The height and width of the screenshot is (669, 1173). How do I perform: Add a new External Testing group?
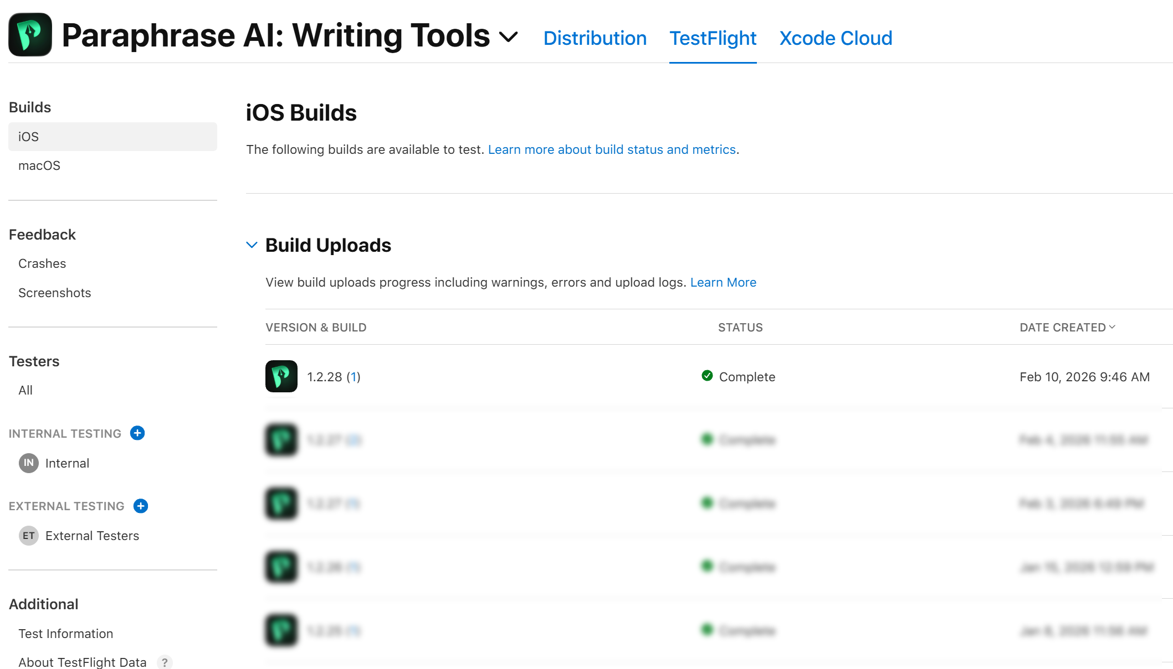tap(141, 506)
